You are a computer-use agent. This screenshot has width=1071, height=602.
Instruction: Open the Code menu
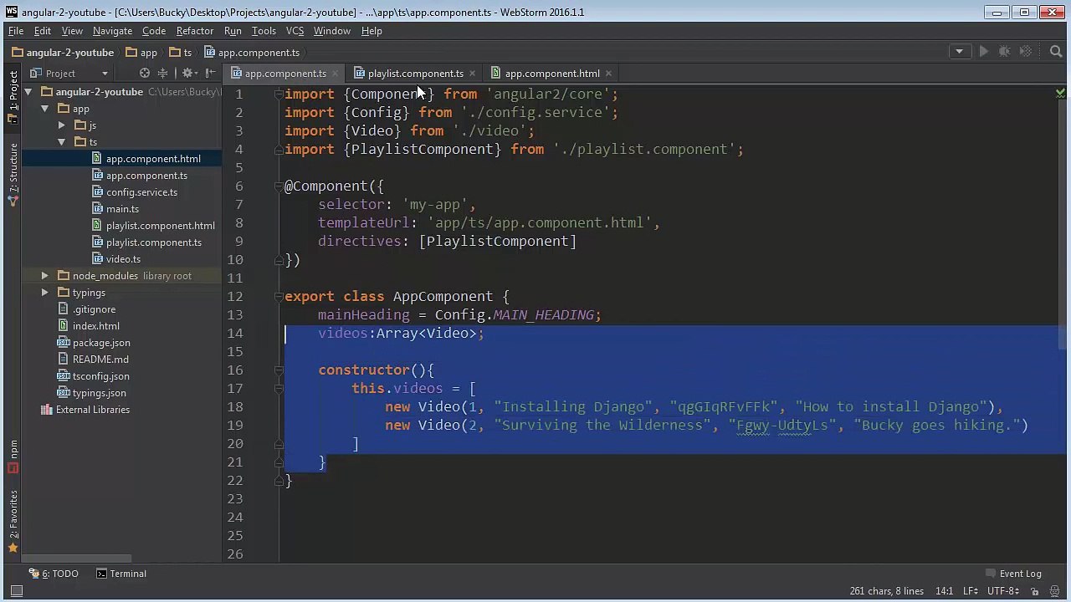[x=154, y=31]
